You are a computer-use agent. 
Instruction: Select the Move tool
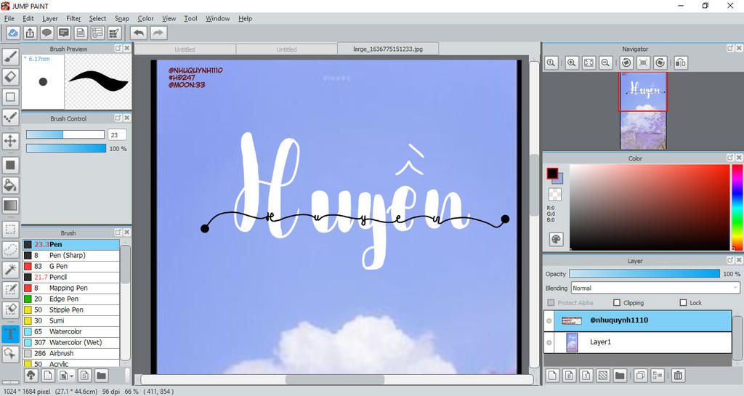[10, 141]
